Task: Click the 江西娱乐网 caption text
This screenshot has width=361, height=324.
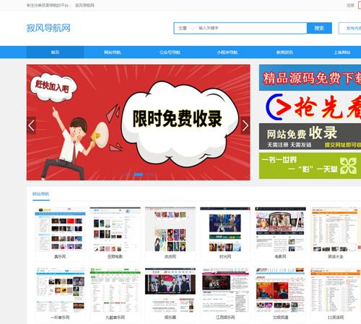Action: click(x=225, y=318)
